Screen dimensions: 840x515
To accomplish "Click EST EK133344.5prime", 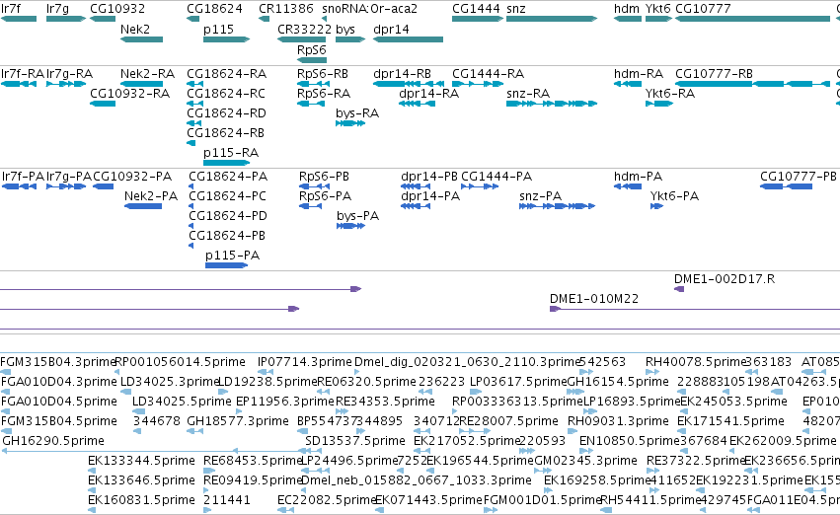I will [141, 461].
